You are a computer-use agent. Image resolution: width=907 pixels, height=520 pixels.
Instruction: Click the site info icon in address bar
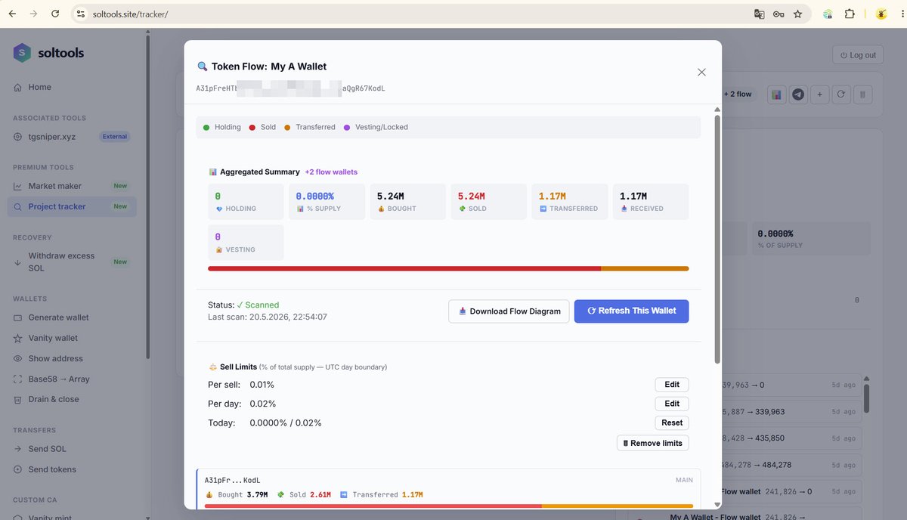[81, 14]
